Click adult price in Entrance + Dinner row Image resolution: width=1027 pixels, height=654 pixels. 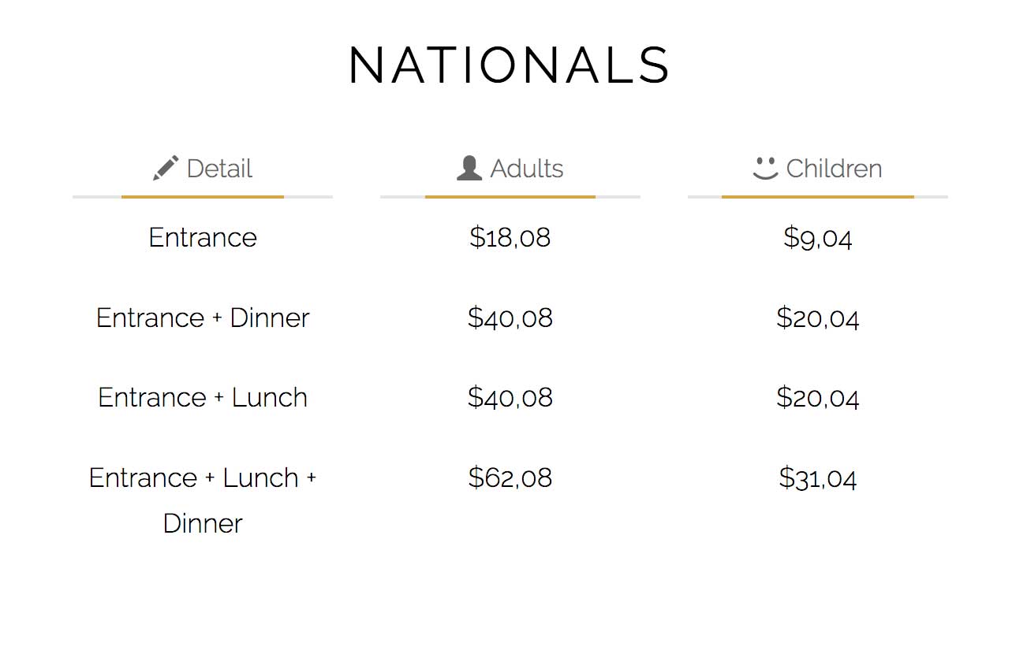[510, 318]
